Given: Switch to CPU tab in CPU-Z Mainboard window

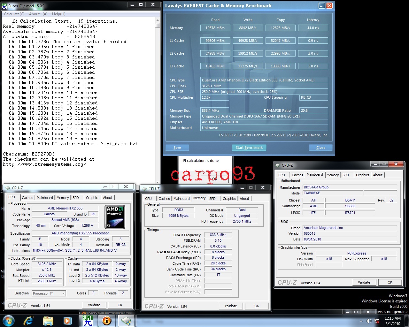Looking at the screenshot, I should pyautogui.click(x=282, y=175).
